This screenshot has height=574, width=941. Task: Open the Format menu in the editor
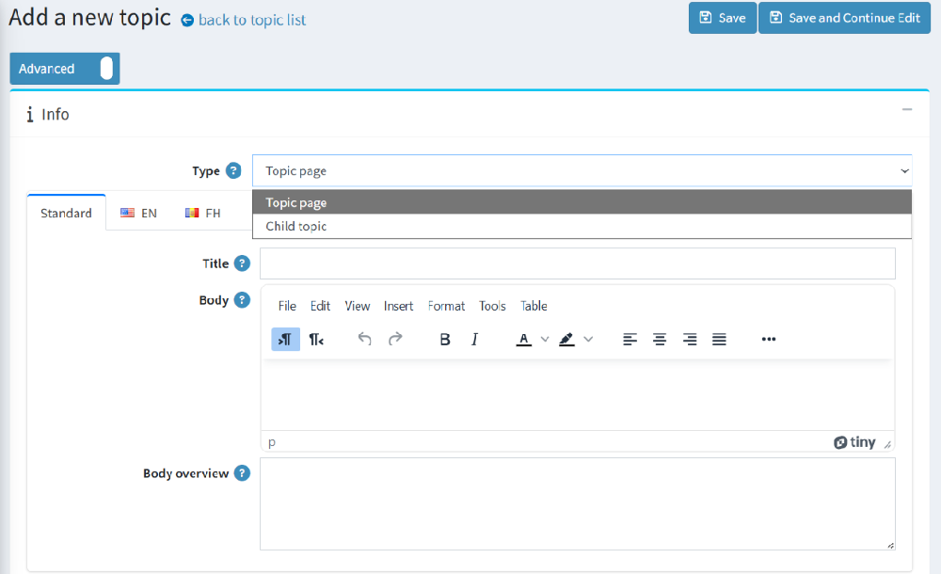[446, 306]
